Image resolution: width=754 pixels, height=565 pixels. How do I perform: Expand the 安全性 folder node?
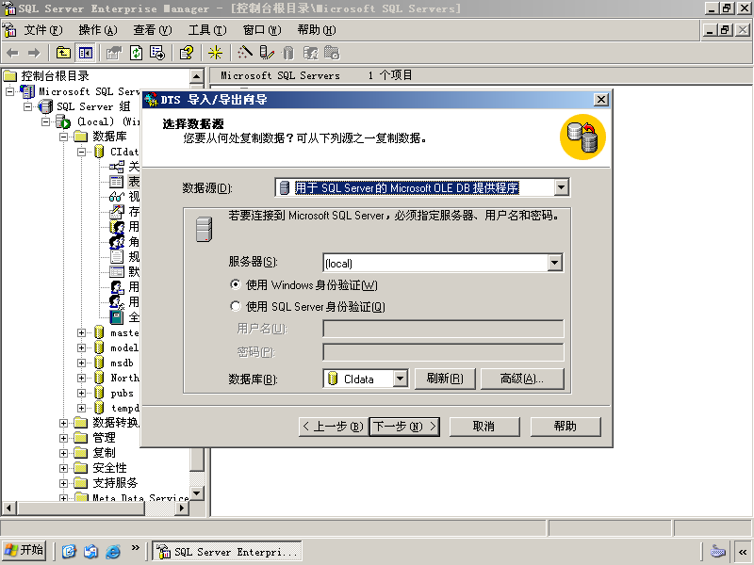pos(63,468)
